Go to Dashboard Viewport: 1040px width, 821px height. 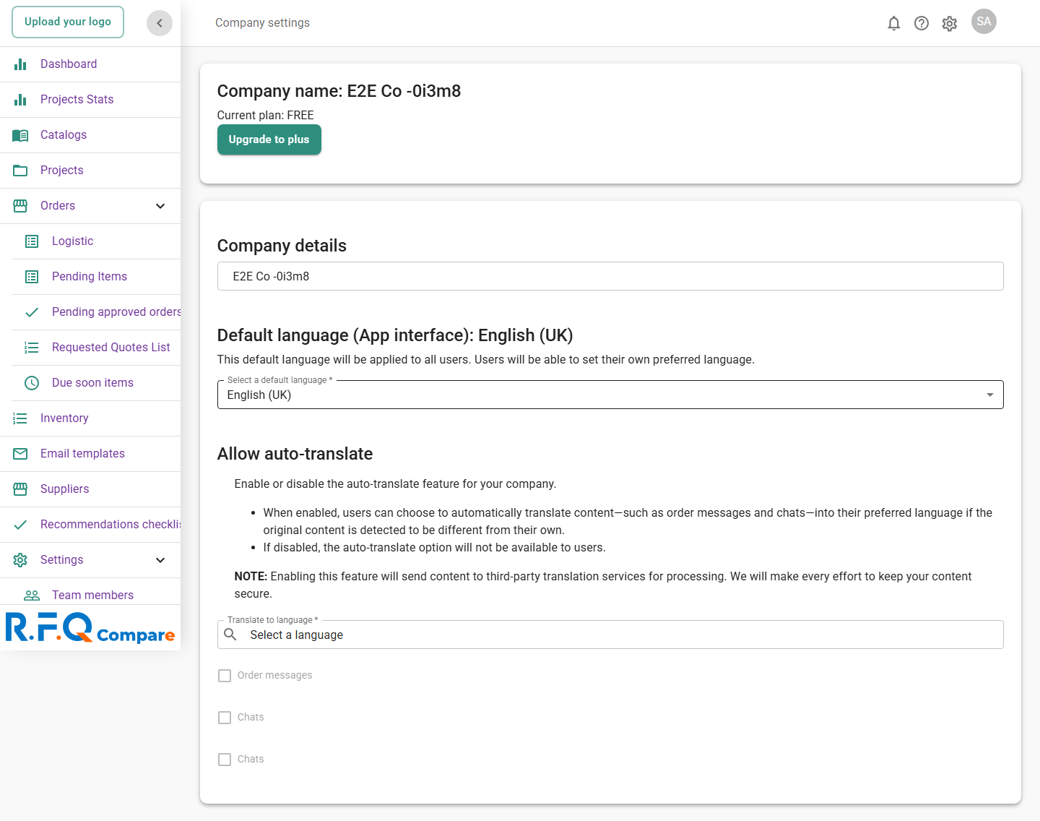[69, 64]
